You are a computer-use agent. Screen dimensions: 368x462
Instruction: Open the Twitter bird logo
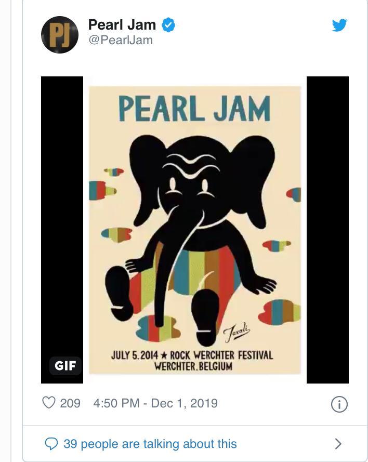point(339,25)
